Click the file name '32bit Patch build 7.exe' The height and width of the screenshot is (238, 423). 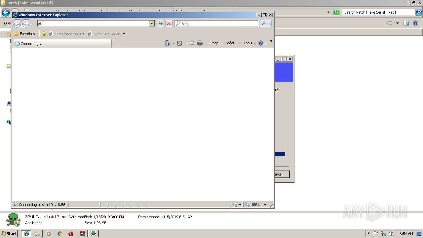tap(46, 217)
